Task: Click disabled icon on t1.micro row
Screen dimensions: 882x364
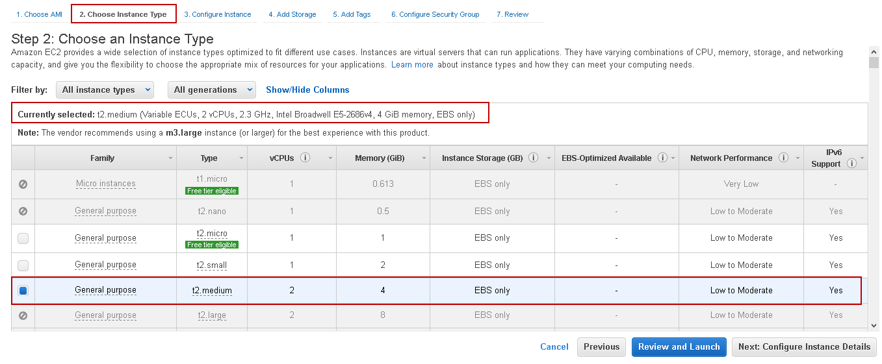Action: [23, 184]
